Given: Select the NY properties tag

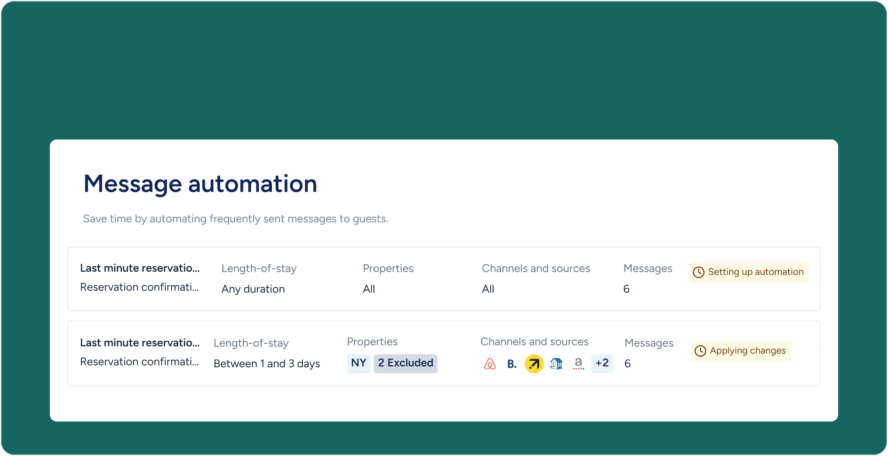Looking at the screenshot, I should click(358, 363).
